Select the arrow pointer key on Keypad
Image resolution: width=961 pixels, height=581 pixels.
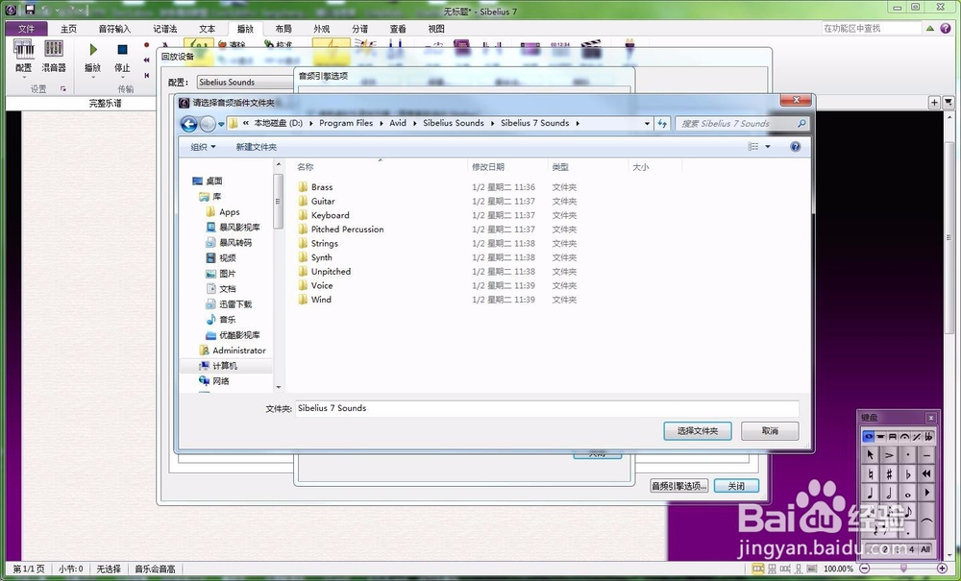[871, 455]
